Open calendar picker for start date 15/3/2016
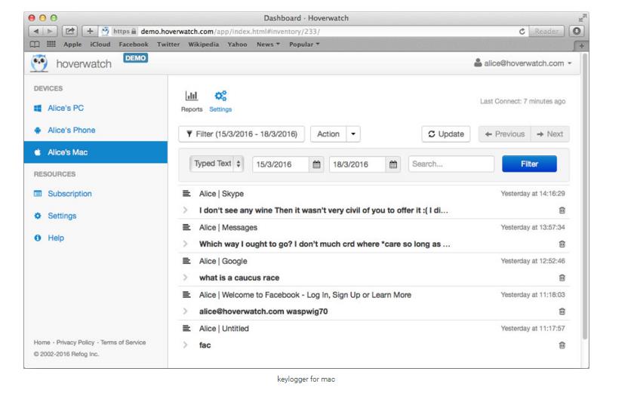Screen dimensions: 634x396 pyautogui.click(x=316, y=164)
